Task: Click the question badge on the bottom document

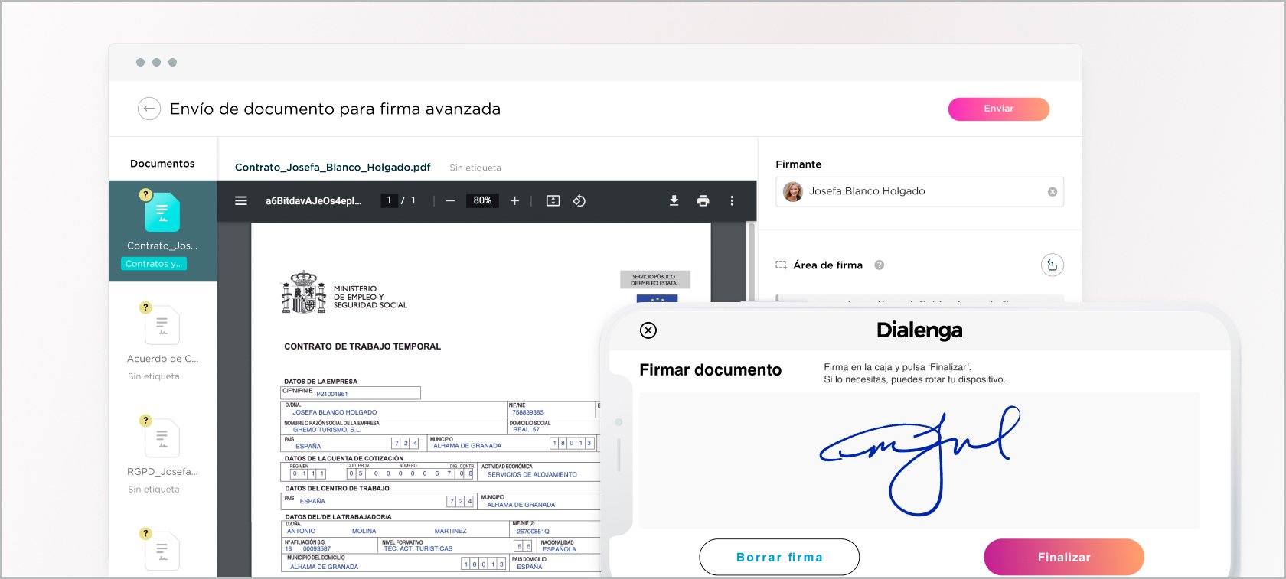Action: point(145,534)
